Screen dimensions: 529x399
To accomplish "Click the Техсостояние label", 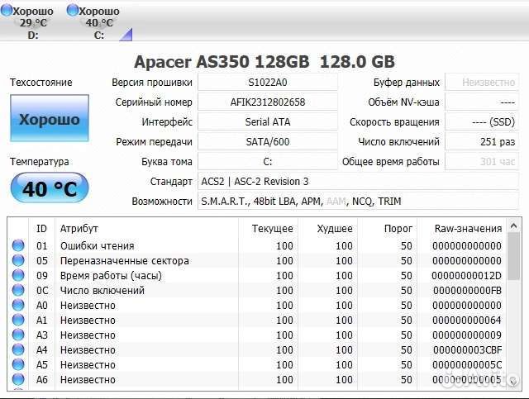I will 41,82.
